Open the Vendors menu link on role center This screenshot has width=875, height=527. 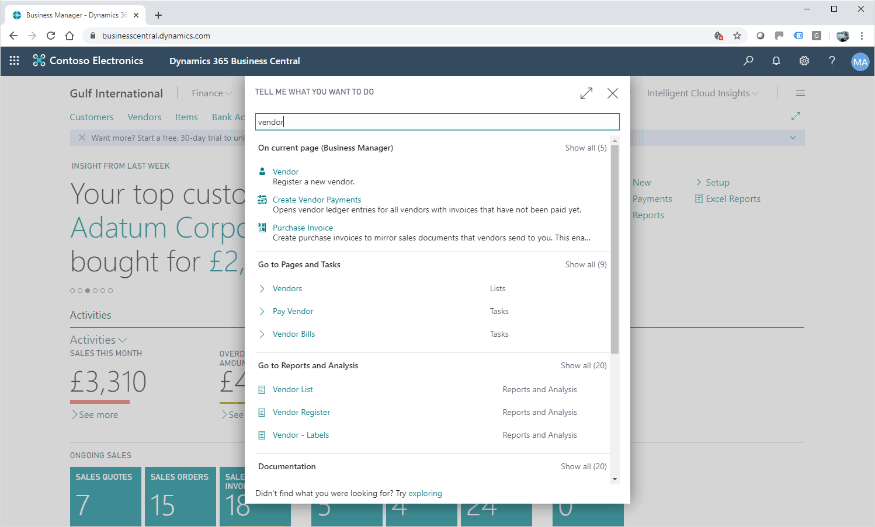(144, 117)
